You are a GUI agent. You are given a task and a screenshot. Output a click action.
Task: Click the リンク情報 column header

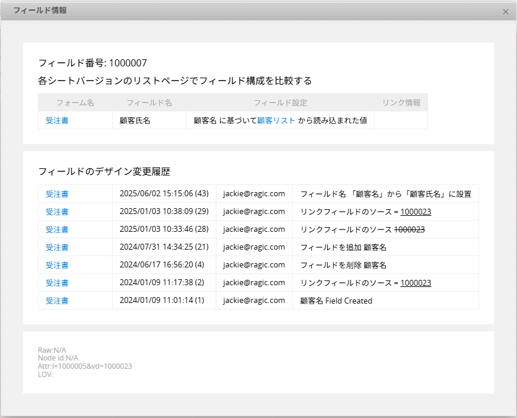coord(401,103)
